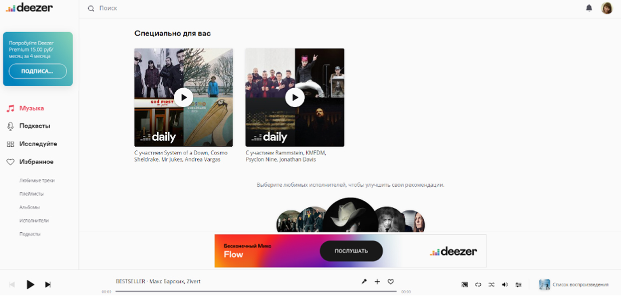
Task: Go to Подкасты in sidebar
Action: (x=34, y=126)
